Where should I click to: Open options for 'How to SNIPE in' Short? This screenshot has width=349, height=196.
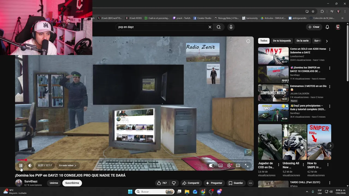(x=328, y=165)
